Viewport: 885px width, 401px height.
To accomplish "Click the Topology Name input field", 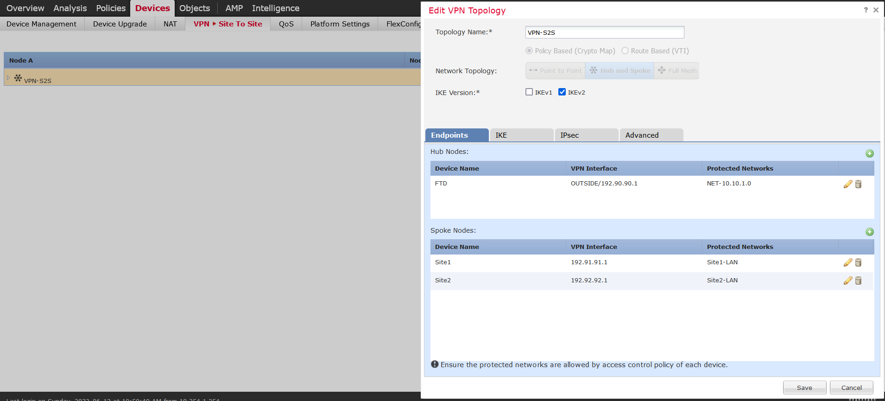I will (x=605, y=32).
